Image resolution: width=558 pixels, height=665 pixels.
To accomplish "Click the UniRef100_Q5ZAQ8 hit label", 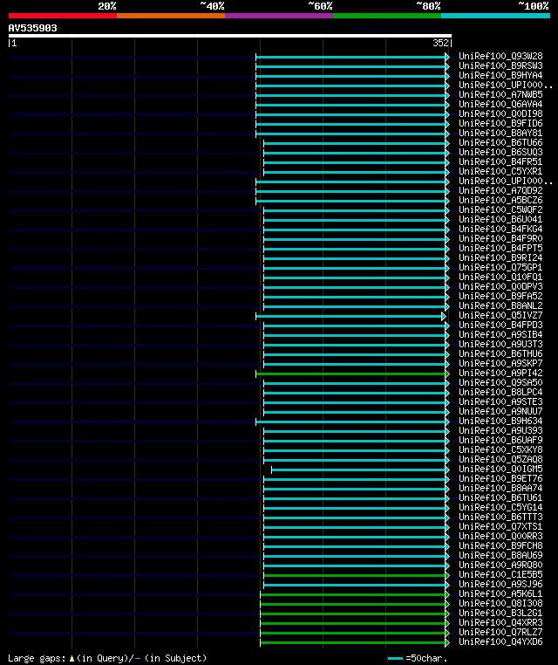I will coord(500,460).
